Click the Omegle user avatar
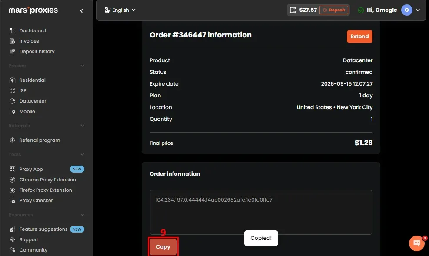 coord(406,10)
